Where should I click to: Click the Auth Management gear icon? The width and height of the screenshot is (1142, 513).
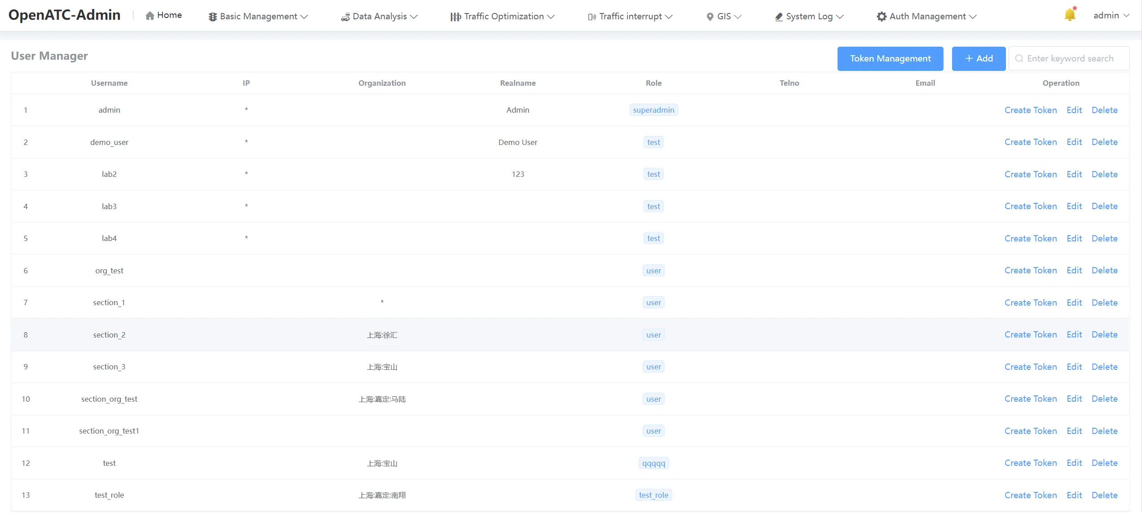tap(882, 17)
